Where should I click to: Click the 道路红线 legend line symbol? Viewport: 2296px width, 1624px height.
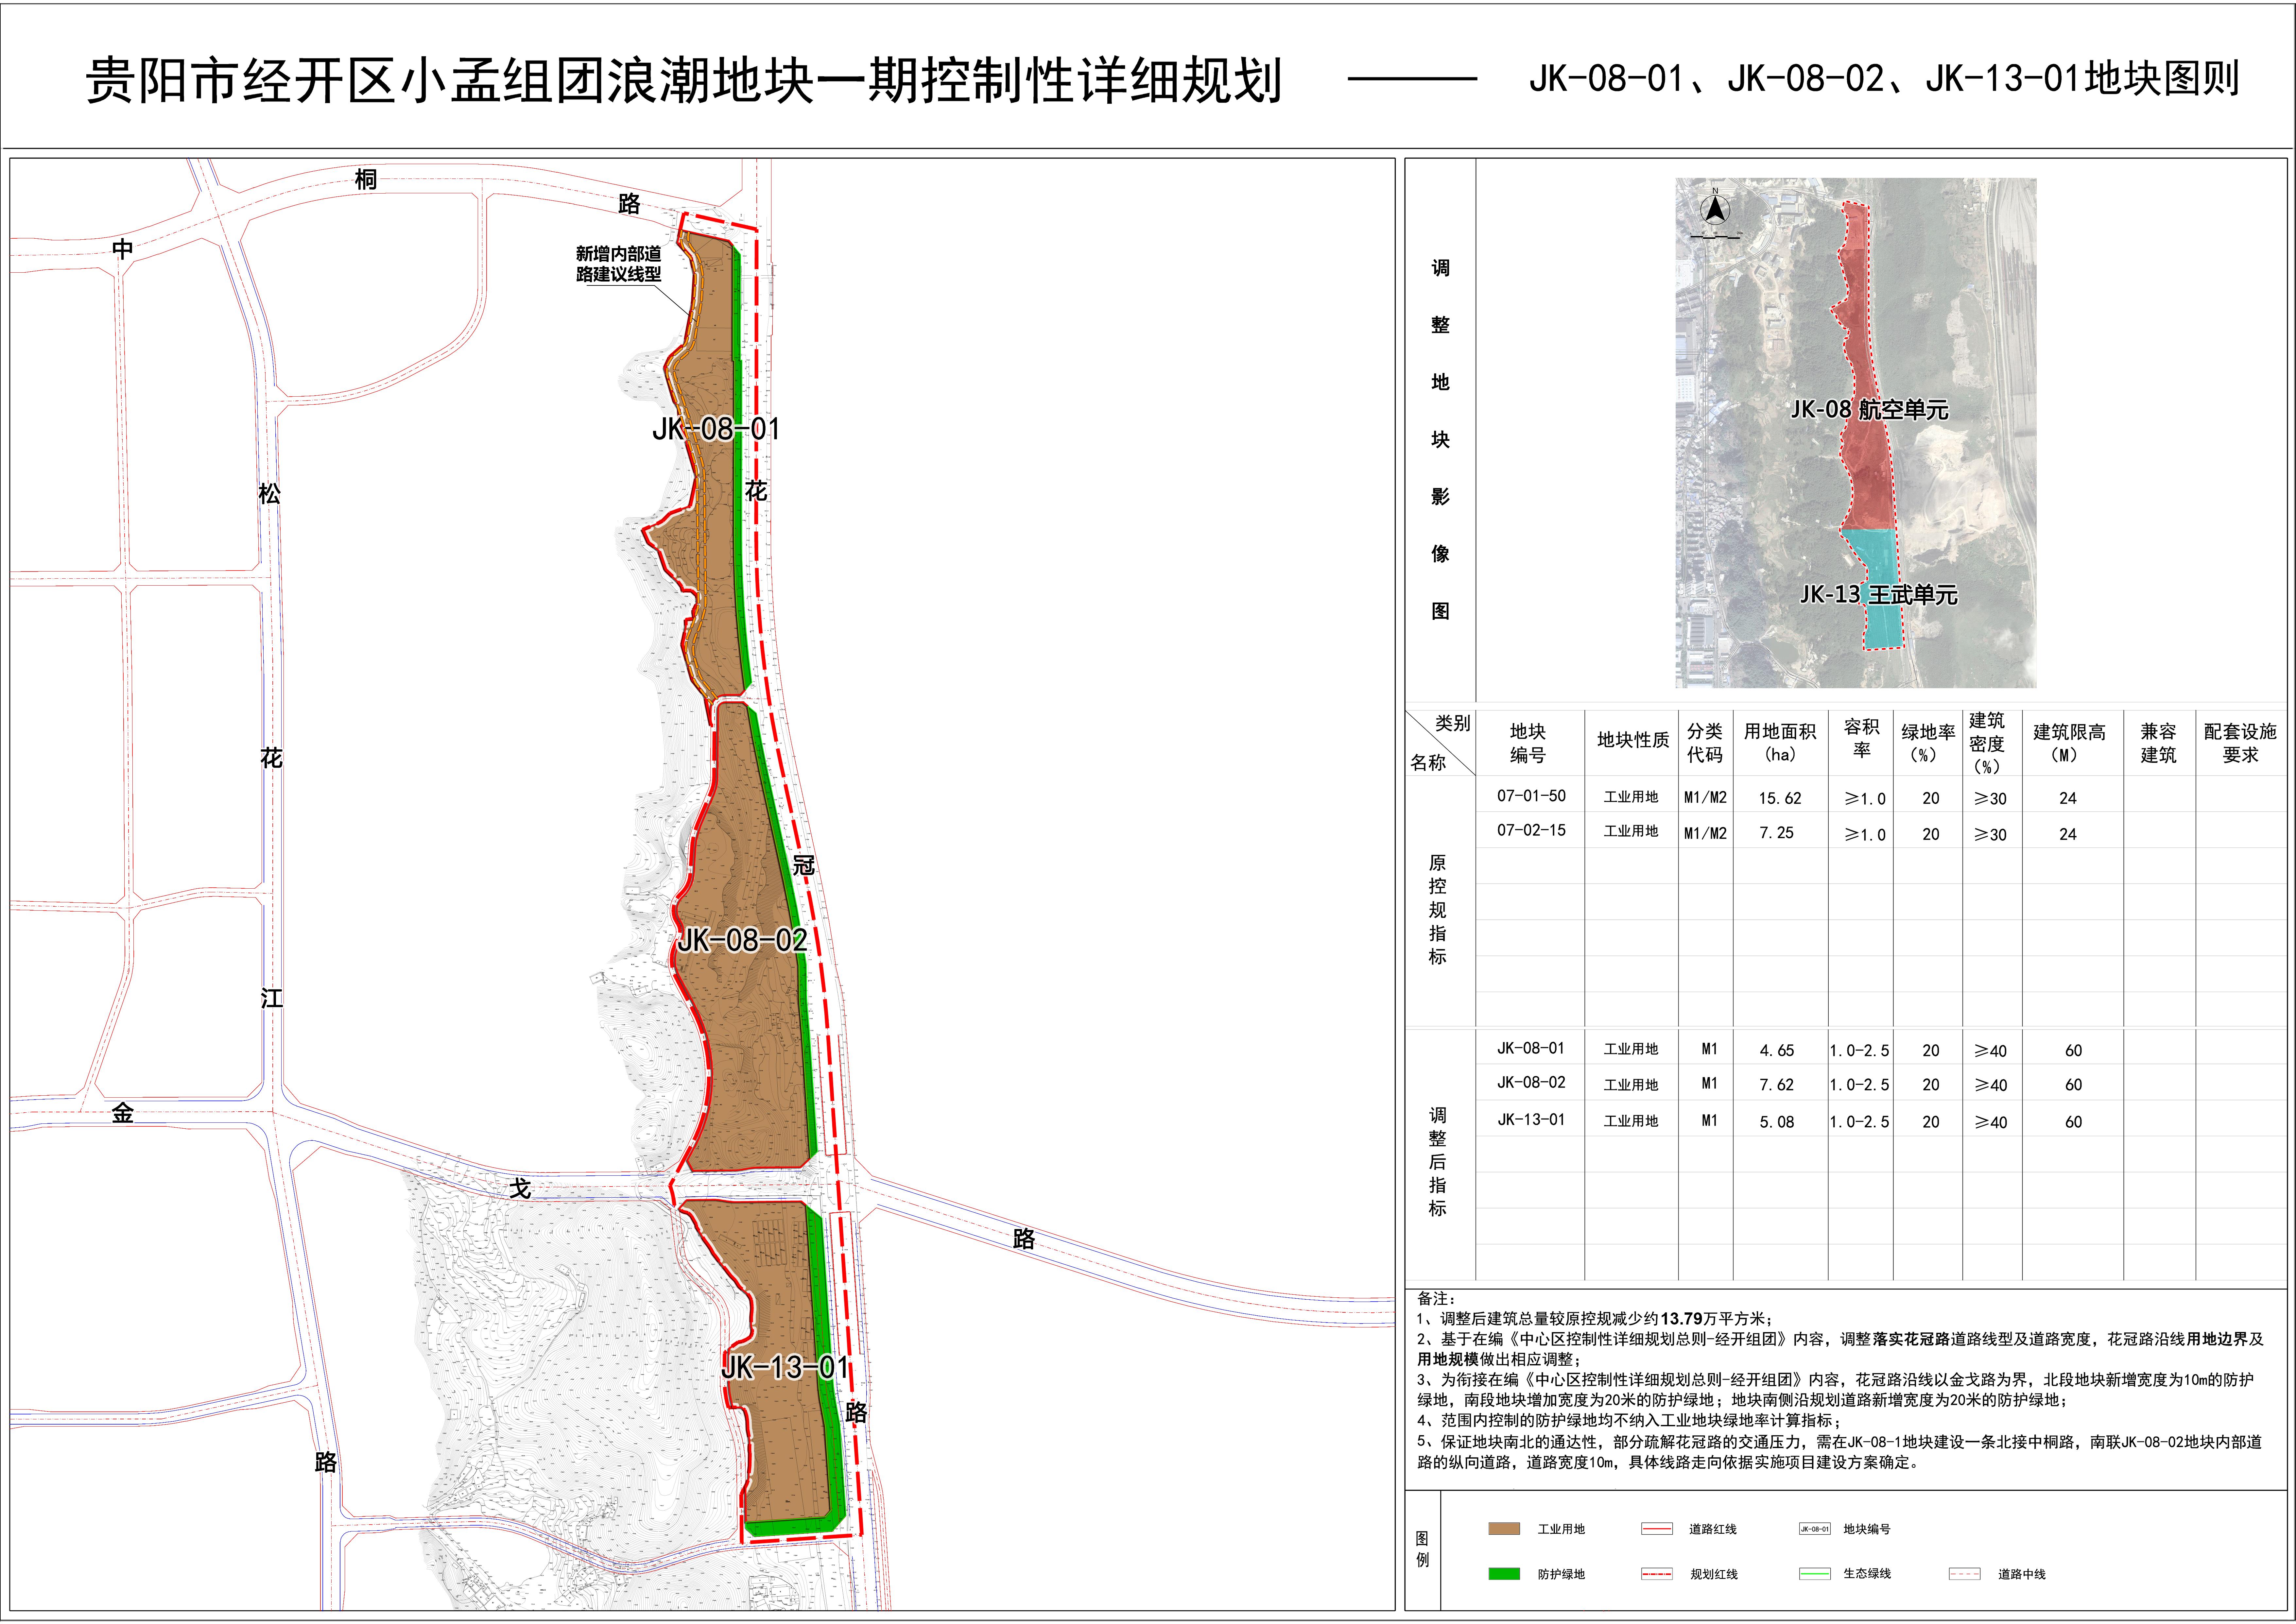1657,1529
